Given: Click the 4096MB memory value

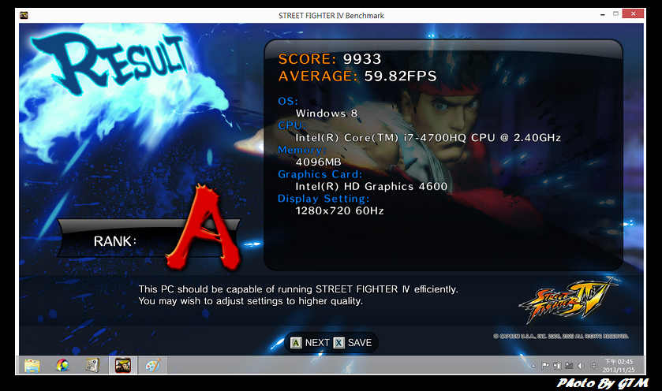Looking at the screenshot, I should pos(318,162).
